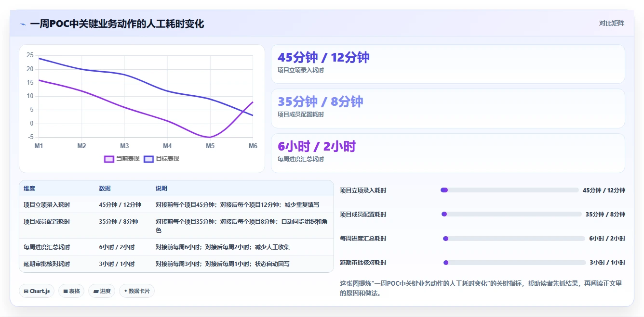Click the 每周进度汇总耗时 table row label
Viewport: 644px width, 317px height.
pos(47,247)
